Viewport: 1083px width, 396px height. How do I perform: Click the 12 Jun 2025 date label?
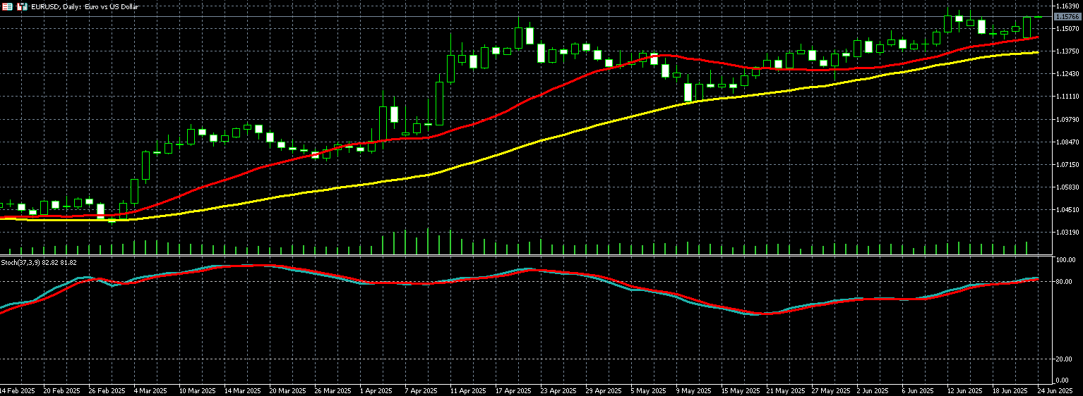[967, 390]
